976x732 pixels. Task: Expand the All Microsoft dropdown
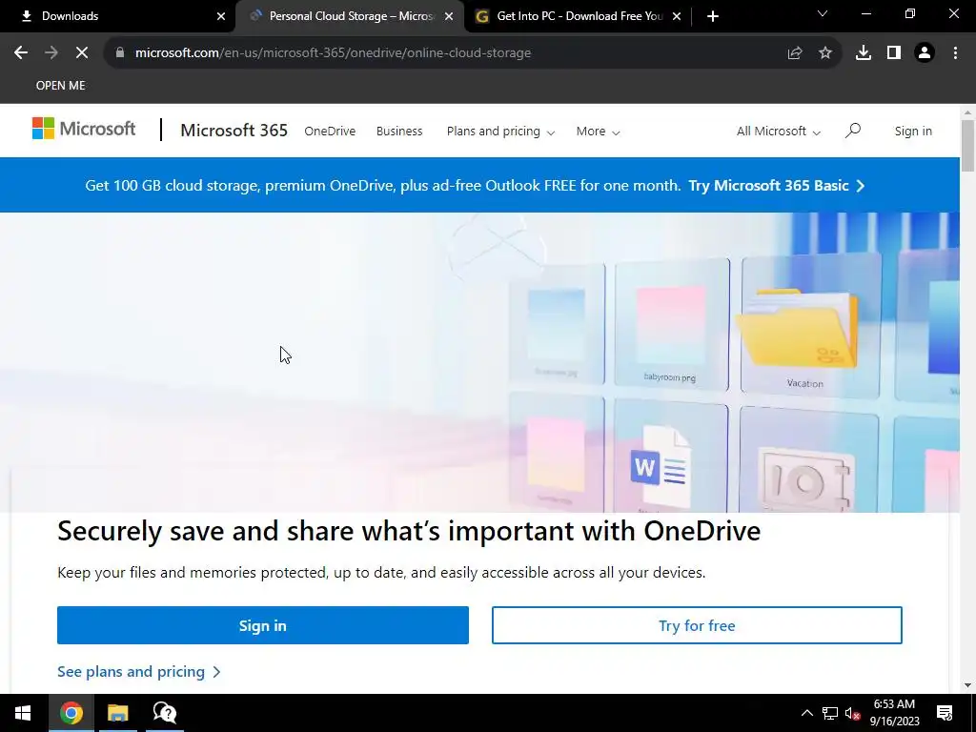pos(778,132)
